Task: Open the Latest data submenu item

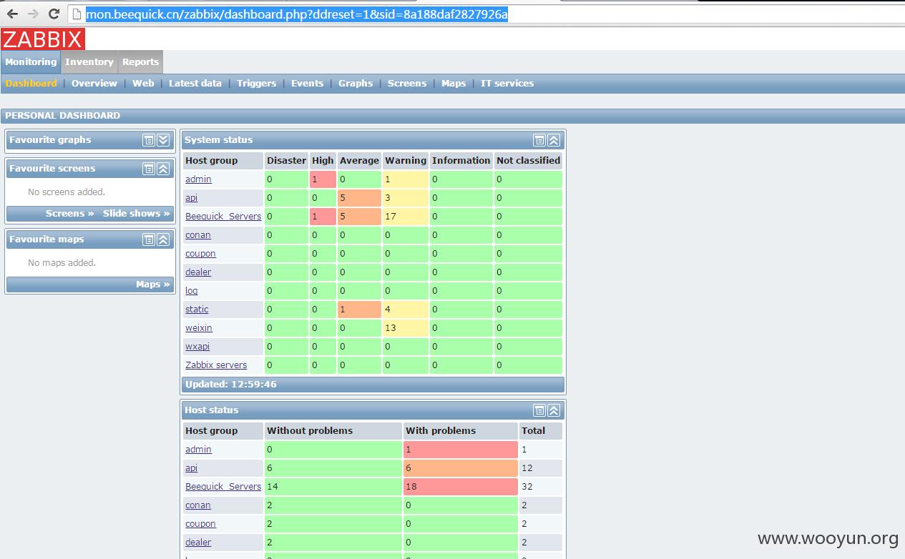Action: tap(195, 84)
